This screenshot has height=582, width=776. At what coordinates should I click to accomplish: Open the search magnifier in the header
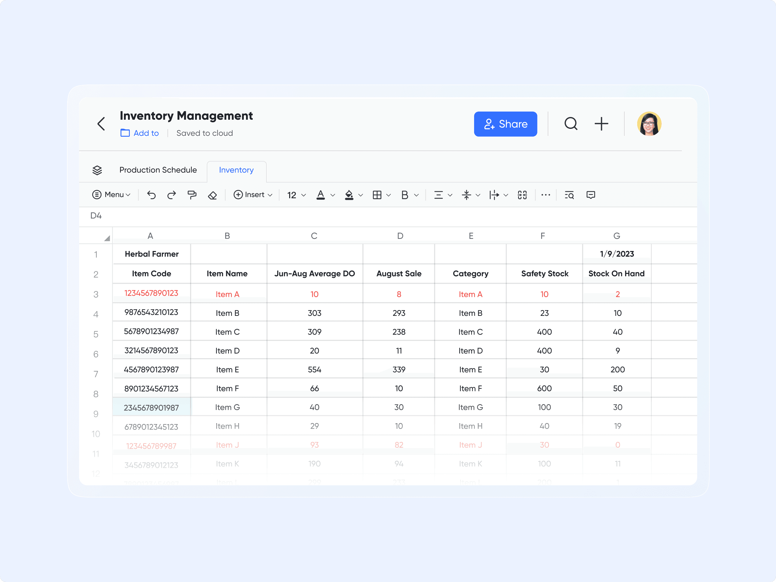pos(571,123)
